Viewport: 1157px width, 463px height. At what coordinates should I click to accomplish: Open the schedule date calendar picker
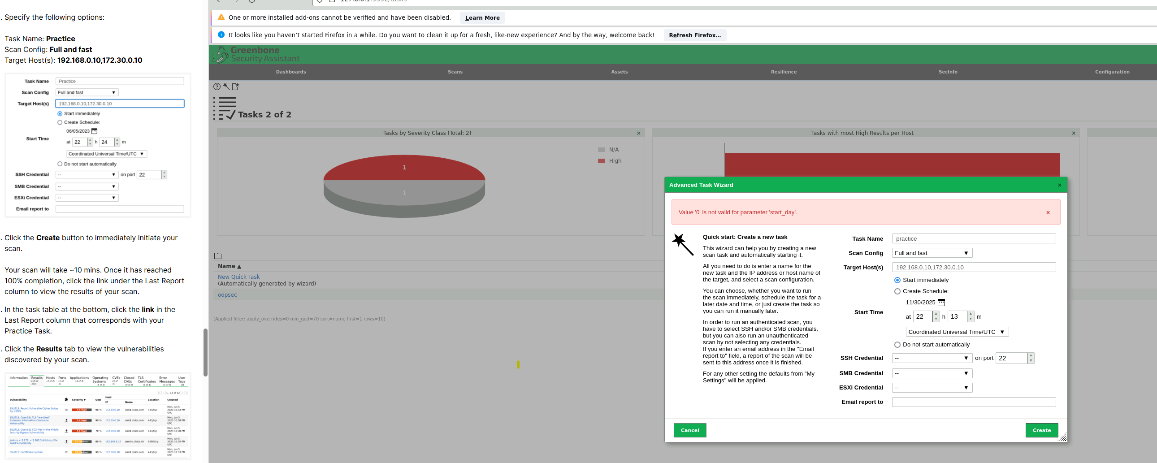[x=941, y=303]
